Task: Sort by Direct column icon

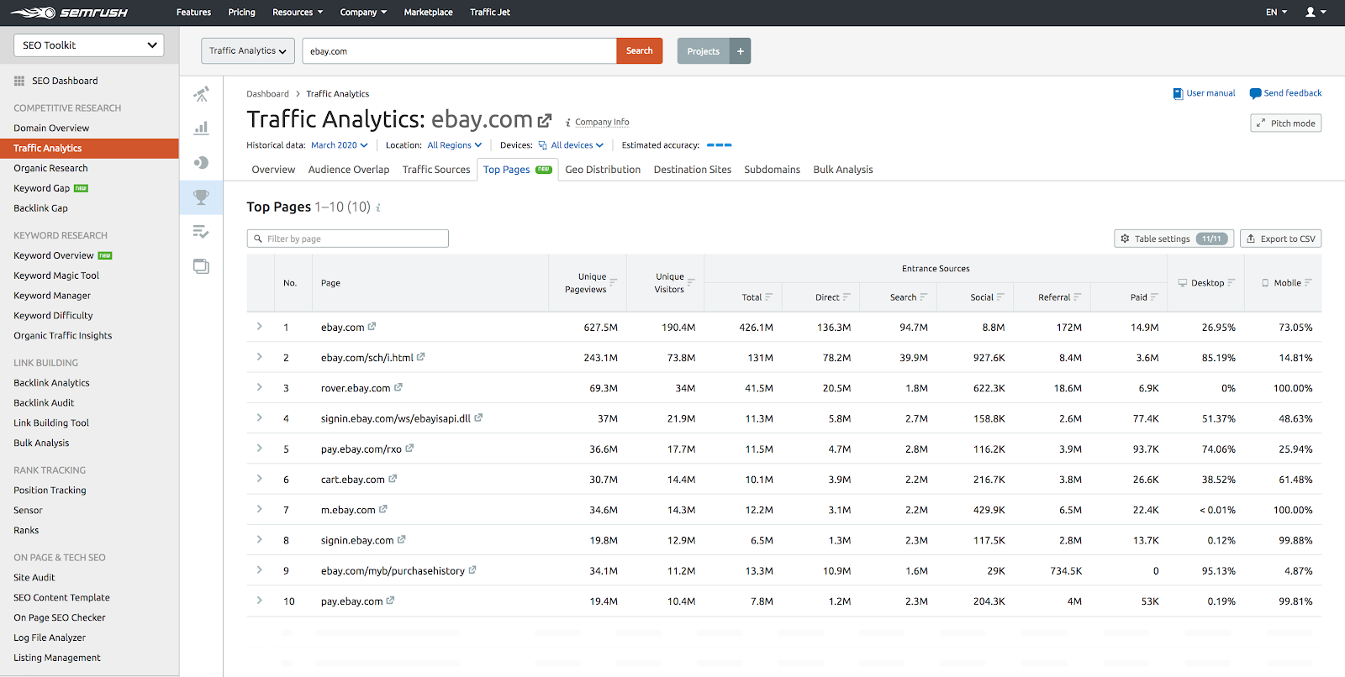Action: pos(847,297)
